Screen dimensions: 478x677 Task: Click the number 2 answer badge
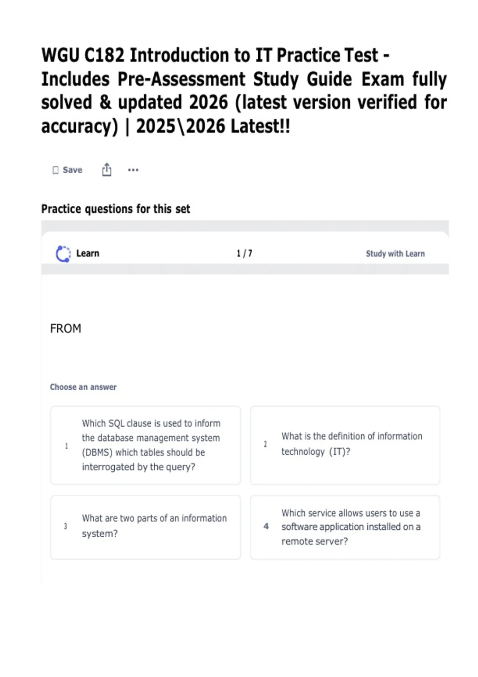(x=265, y=444)
